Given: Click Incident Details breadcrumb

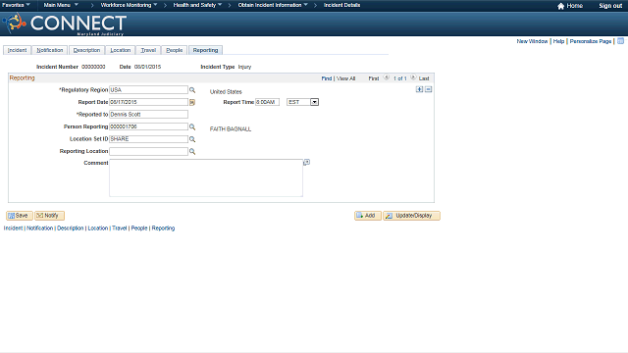Looking at the screenshot, I should (342, 5).
